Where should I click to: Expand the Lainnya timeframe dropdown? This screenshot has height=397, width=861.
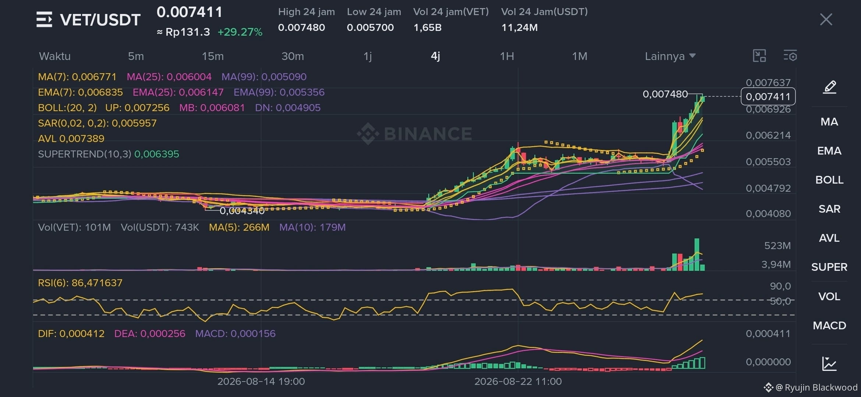(x=670, y=56)
